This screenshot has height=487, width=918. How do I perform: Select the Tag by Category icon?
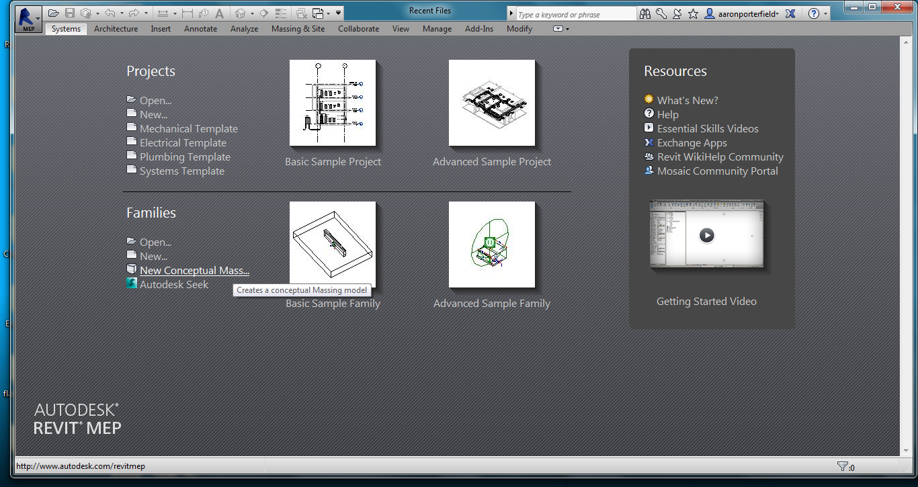[x=204, y=13]
